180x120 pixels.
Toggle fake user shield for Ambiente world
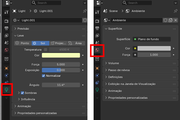click(x=165, y=20)
